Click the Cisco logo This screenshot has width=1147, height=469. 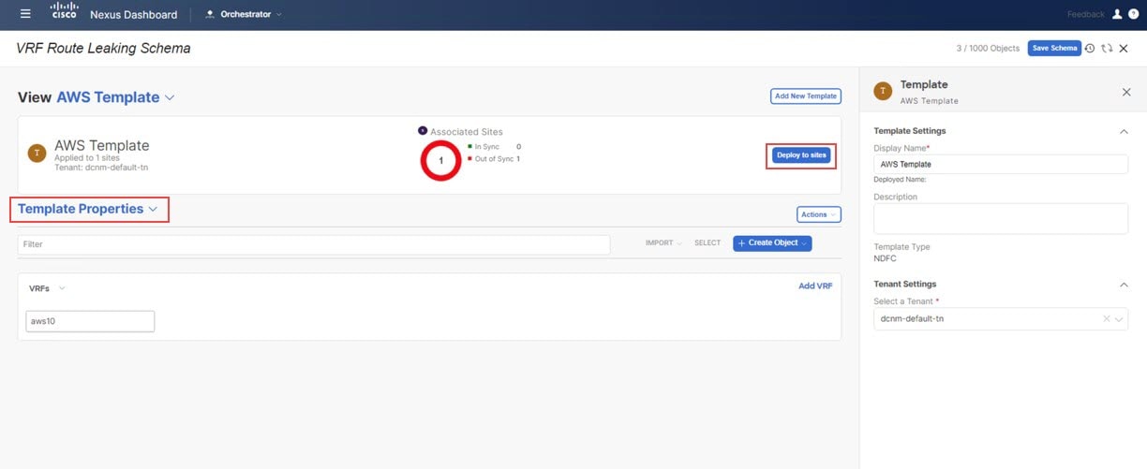click(64, 13)
